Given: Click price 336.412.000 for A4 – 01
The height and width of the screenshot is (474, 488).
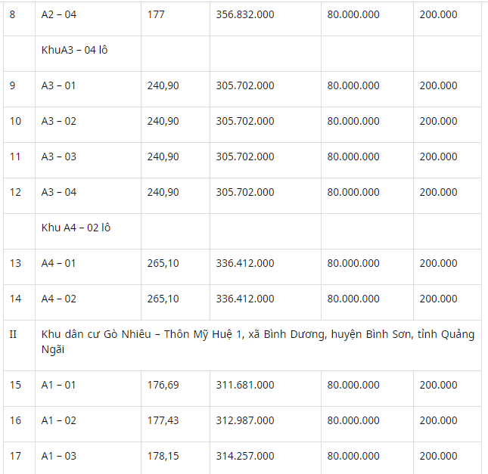Looking at the screenshot, I should [x=245, y=263].
